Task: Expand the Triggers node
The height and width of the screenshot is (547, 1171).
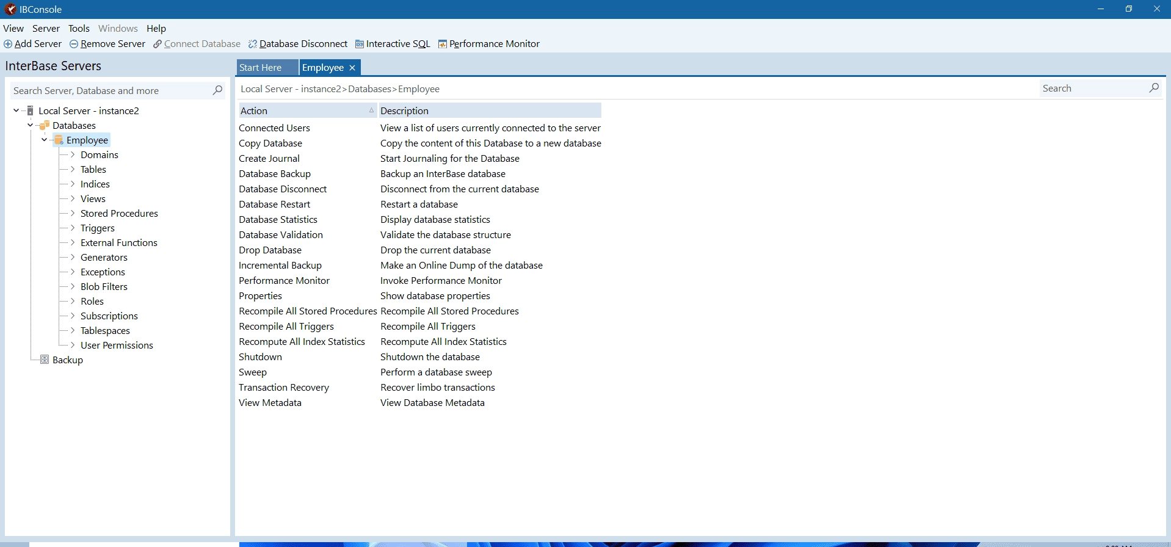Action: (x=73, y=228)
